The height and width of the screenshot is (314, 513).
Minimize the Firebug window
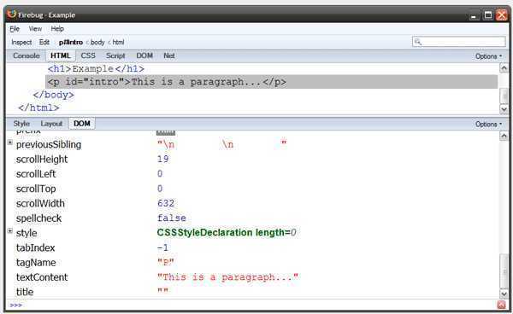point(474,15)
